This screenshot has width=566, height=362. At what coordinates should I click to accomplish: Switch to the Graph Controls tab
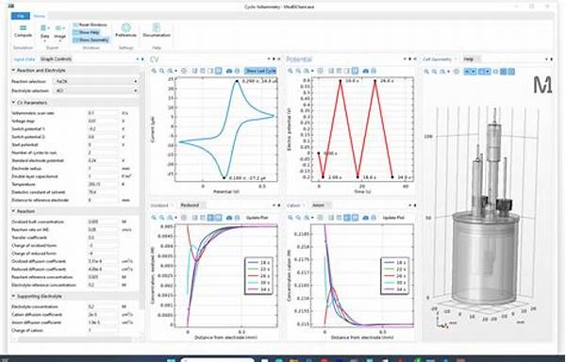click(56, 59)
